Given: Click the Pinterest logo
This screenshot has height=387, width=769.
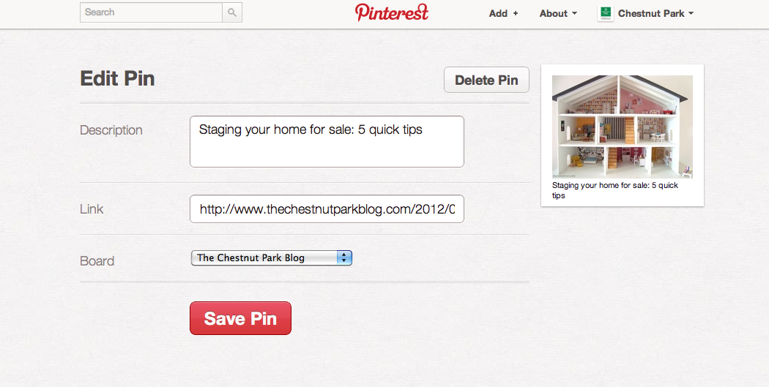Looking at the screenshot, I should (x=392, y=12).
